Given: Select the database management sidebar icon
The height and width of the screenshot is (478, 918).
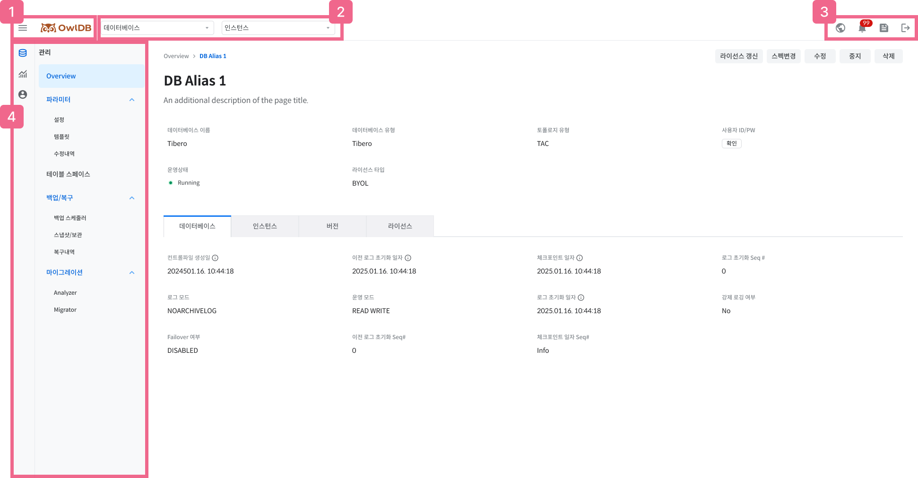Looking at the screenshot, I should (x=23, y=53).
